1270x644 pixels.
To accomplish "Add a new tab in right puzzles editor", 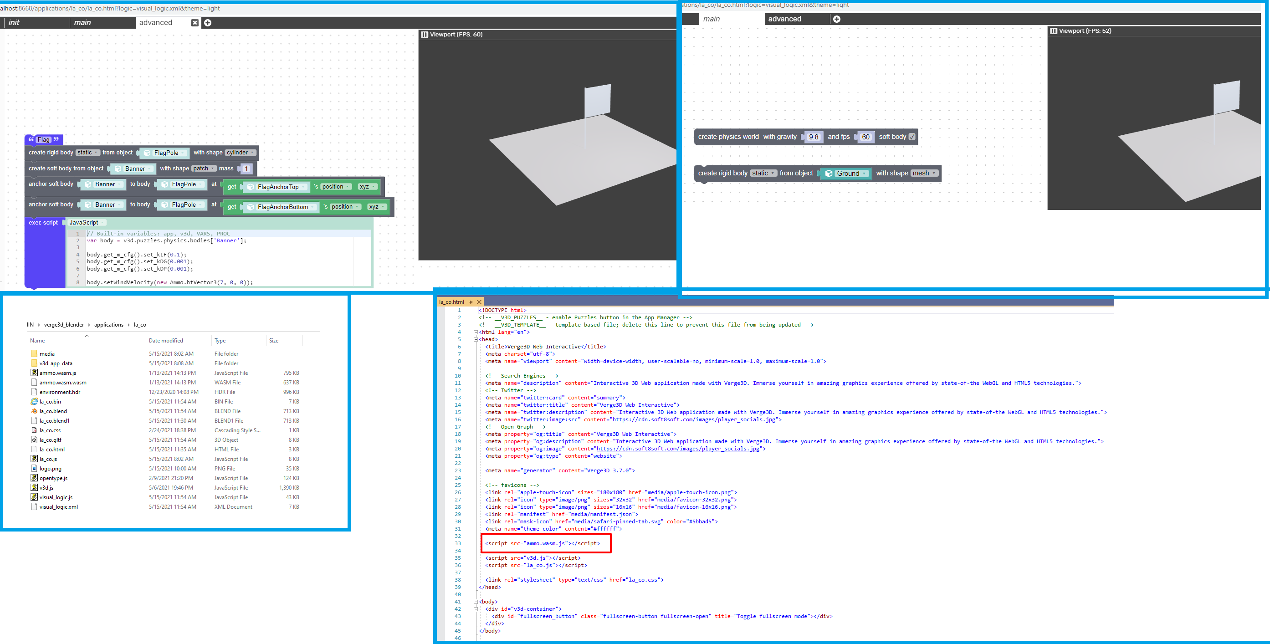I will tap(837, 19).
